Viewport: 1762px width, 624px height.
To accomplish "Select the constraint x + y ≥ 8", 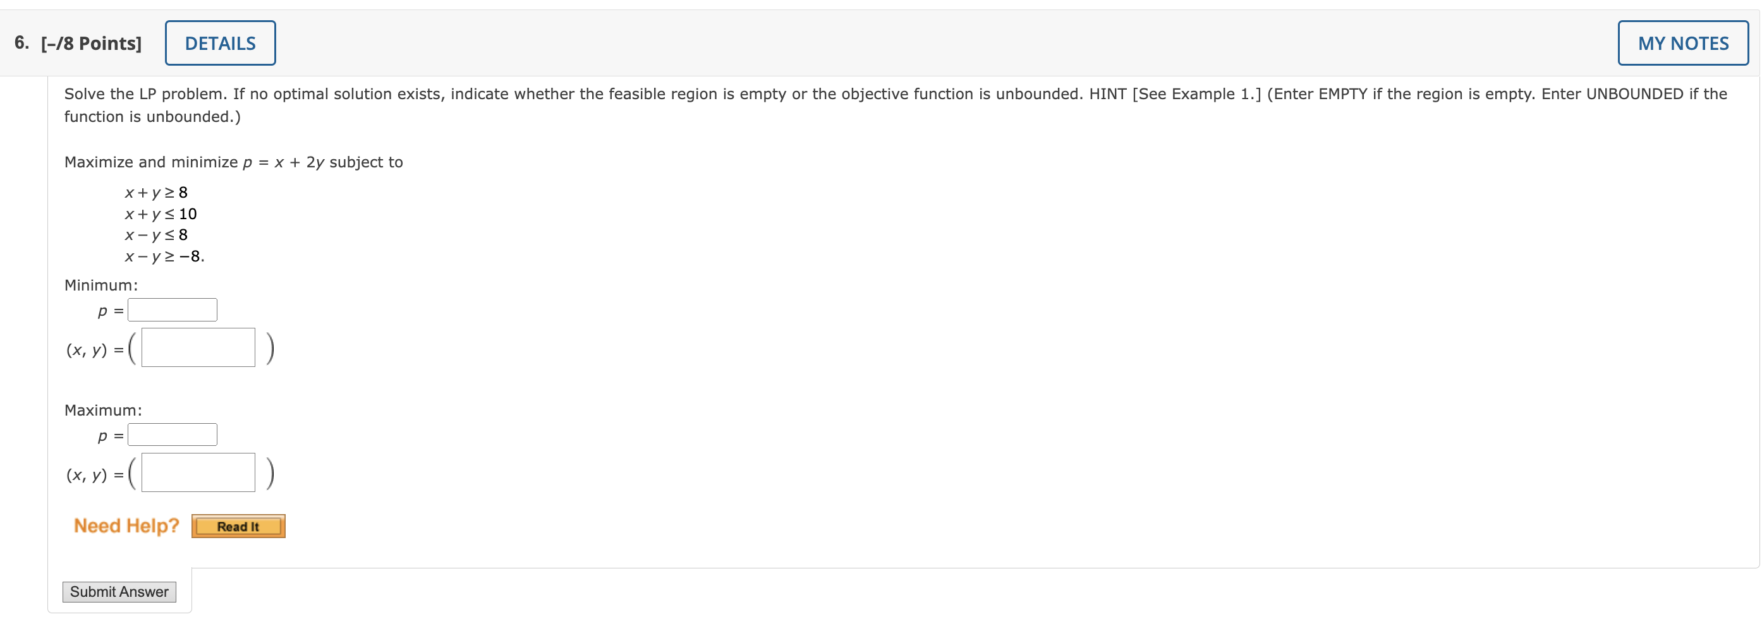I will tap(155, 192).
